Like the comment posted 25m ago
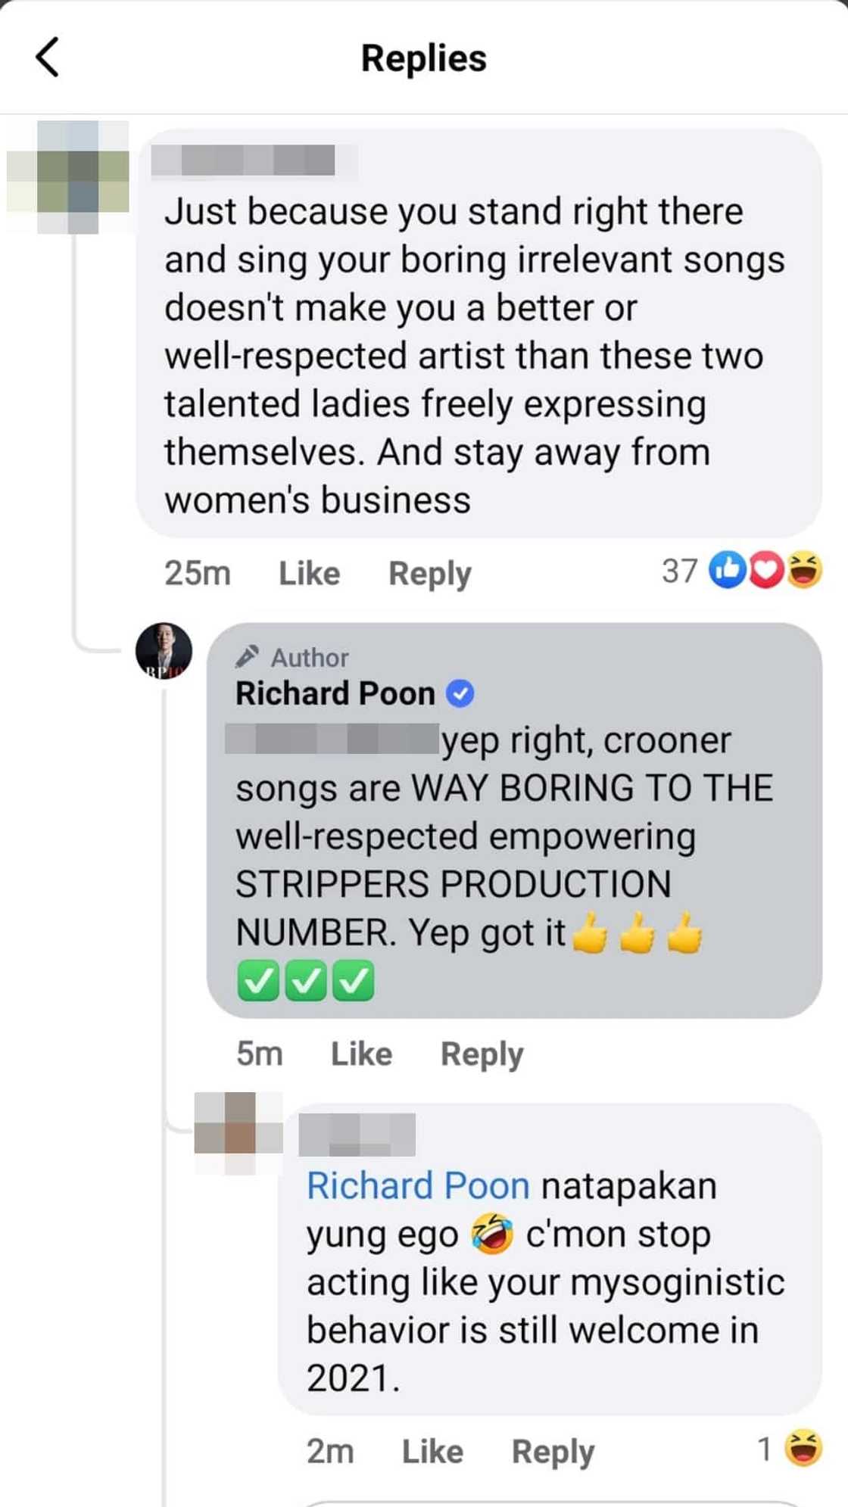This screenshot has height=1507, width=848. [x=309, y=573]
